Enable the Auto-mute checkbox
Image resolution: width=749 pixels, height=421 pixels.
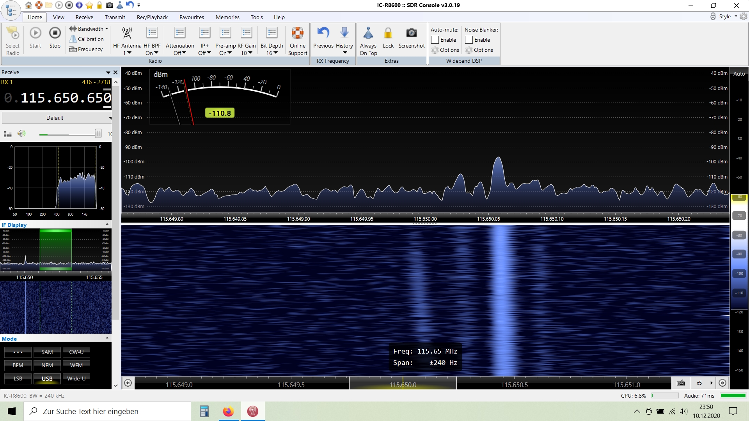click(x=435, y=40)
